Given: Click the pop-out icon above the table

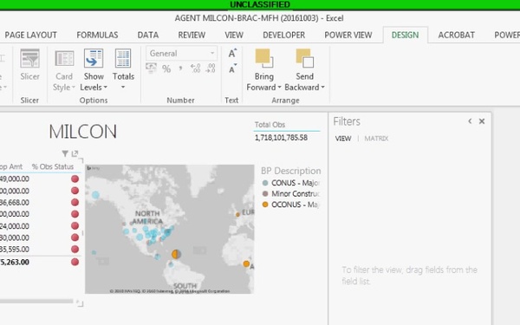Looking at the screenshot, I should coord(75,153).
